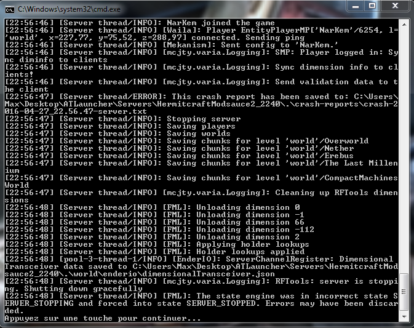Click the Mekanism 'Sent config to NarKem' line

click(x=171, y=45)
